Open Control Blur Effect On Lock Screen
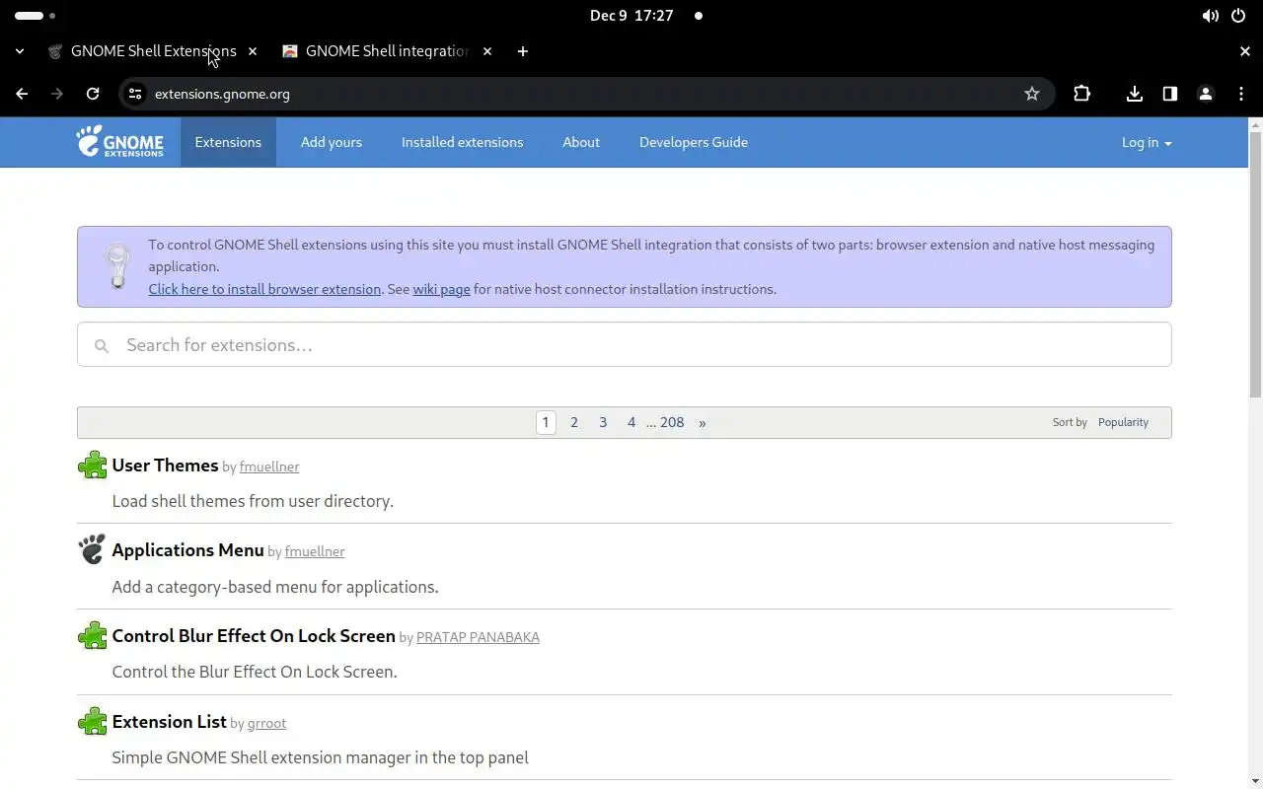This screenshot has height=789, width=1263. click(x=254, y=636)
